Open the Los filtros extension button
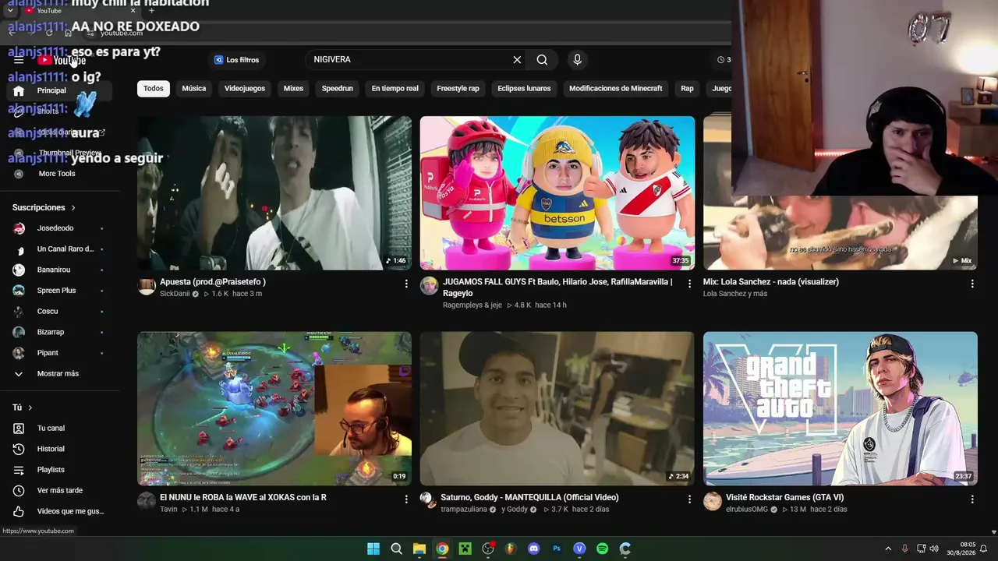Viewport: 998px width, 561px height. 237,59
